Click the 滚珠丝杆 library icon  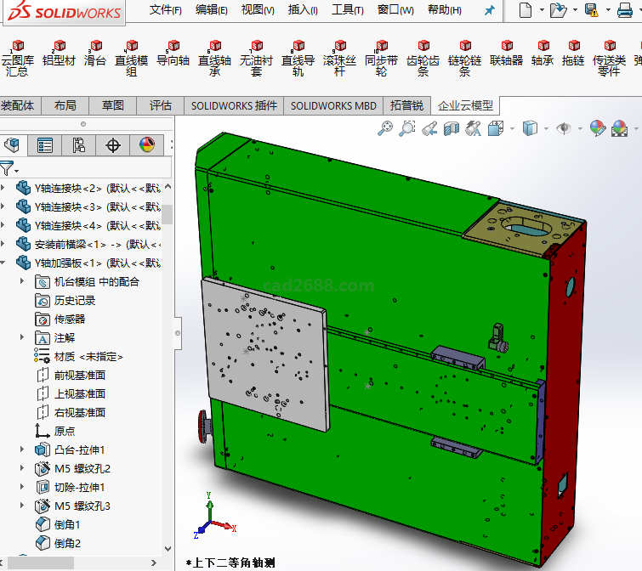click(339, 59)
